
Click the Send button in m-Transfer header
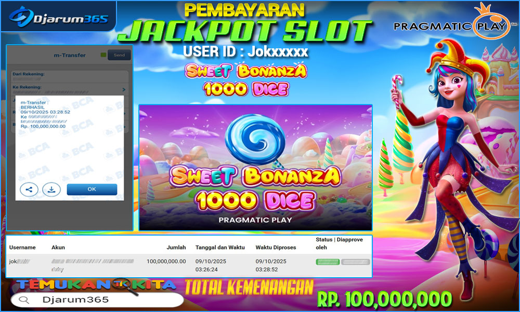119,55
